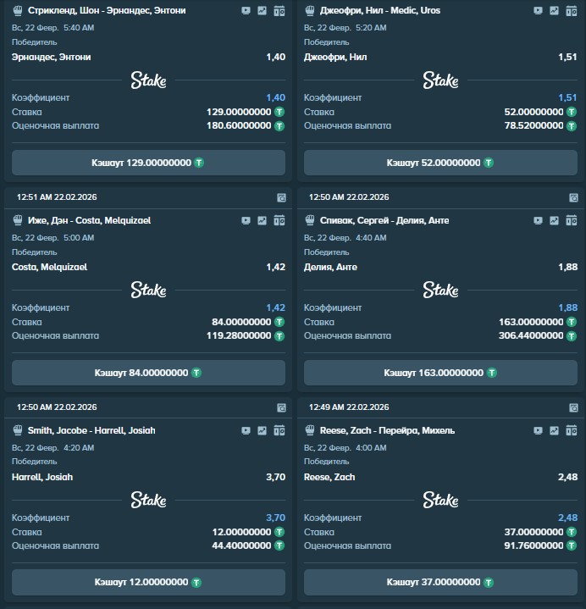Click Stake logo on Costa, Melquizael card
This screenshot has width=586, height=609.
[148, 290]
